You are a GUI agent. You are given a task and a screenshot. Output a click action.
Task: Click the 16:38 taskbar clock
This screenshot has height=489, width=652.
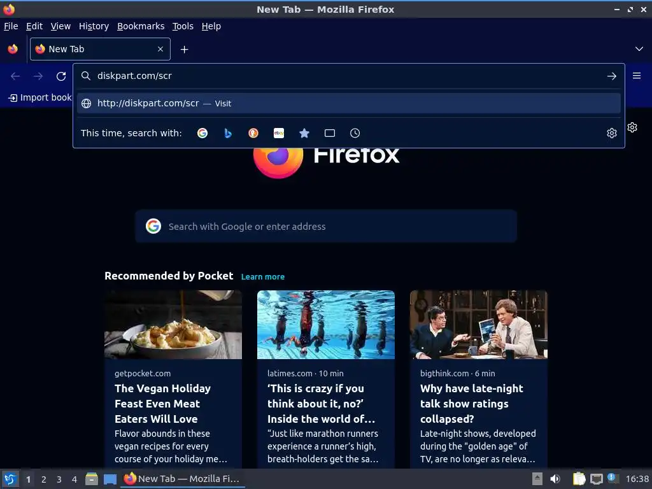pos(637,479)
